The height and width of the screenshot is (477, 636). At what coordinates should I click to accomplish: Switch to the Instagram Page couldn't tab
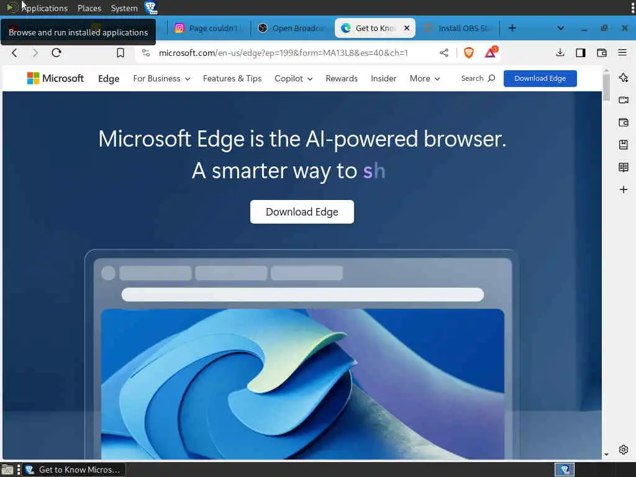click(x=209, y=28)
